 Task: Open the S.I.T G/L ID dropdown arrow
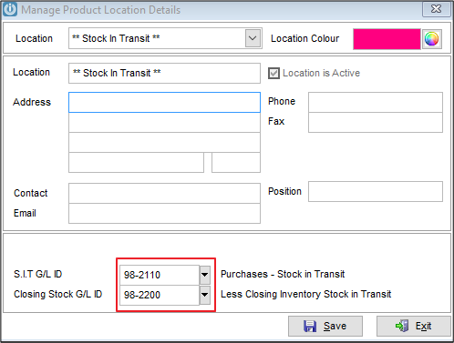(205, 275)
